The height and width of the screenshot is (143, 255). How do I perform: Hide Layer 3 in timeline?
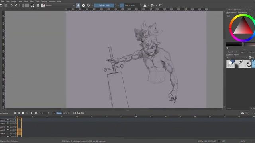[x=8, y=130]
